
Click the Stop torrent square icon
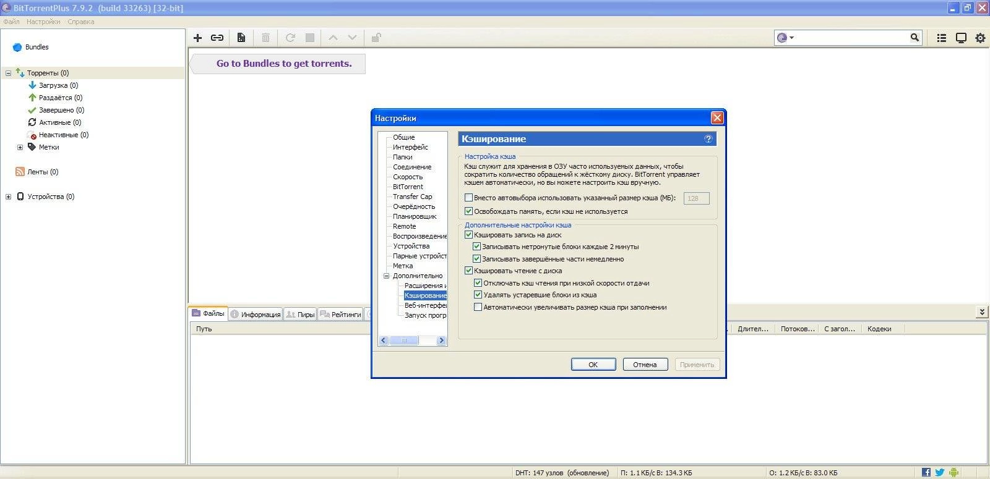[310, 38]
